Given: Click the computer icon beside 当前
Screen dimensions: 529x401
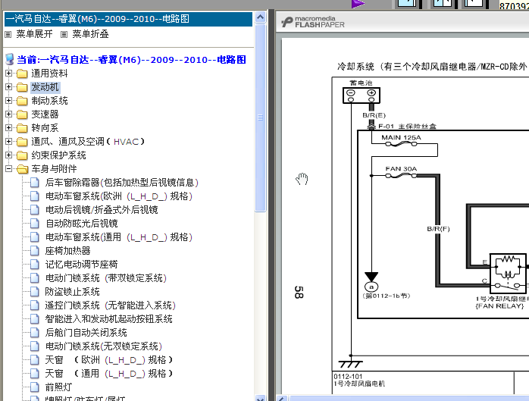Looking at the screenshot, I should (x=10, y=59).
